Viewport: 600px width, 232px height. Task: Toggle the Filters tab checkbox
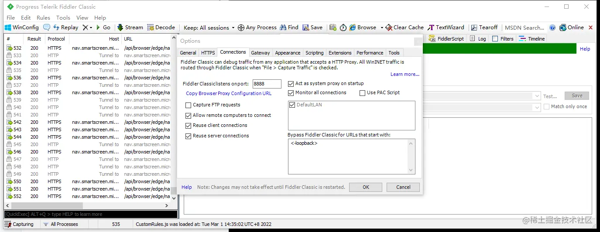[495, 38]
